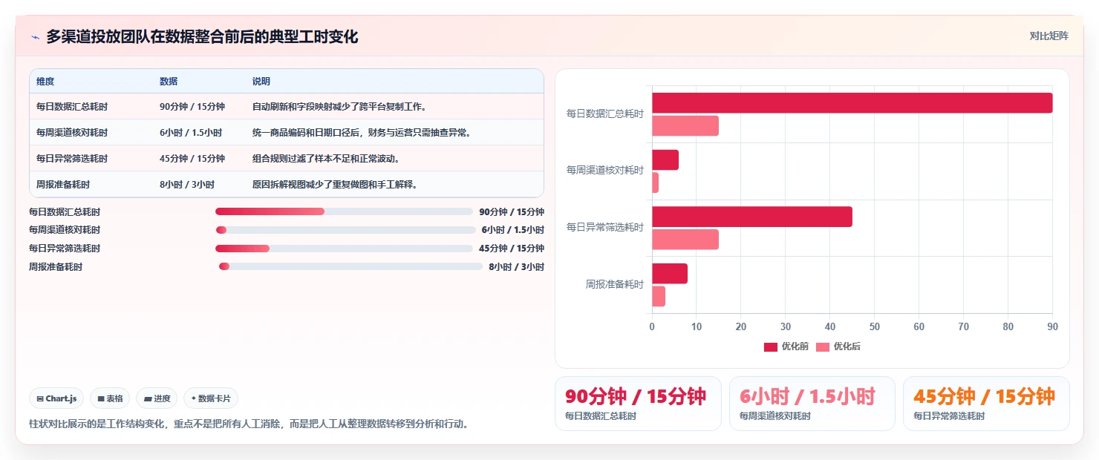Screen dimensions: 1099x460
Task: Toggle the 优化后 legend color box
Action: [822, 346]
